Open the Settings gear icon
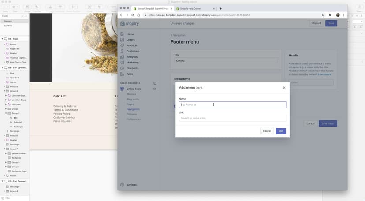The height and width of the screenshot is (201, 365). point(123,185)
